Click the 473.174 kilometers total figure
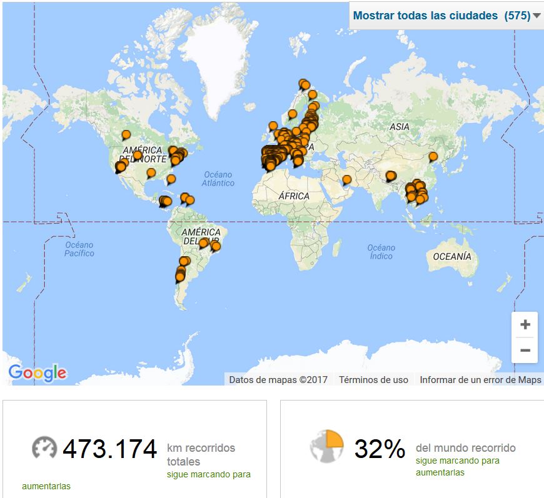The height and width of the screenshot is (498, 544). coord(110,449)
